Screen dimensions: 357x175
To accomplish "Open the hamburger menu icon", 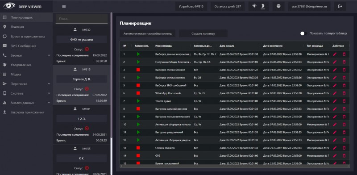I will pos(64,6).
